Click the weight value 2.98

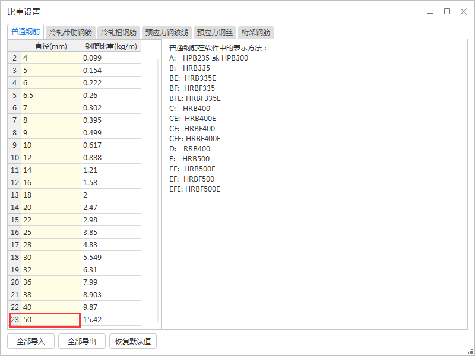(111, 220)
